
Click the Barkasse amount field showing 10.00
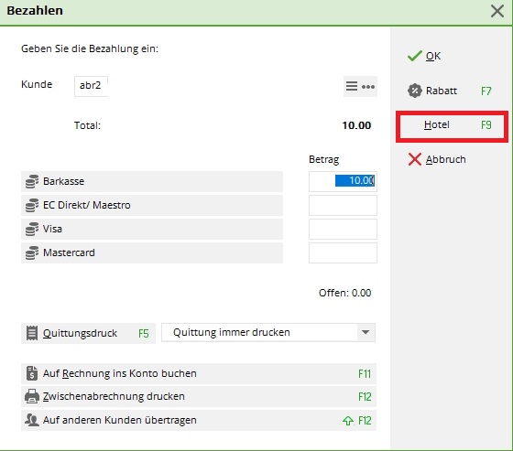(x=343, y=181)
